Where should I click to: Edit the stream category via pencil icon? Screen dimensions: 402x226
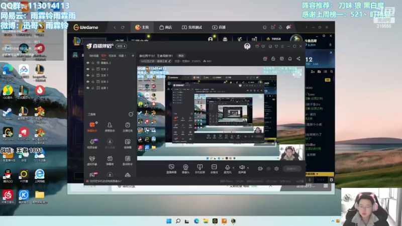point(169,61)
